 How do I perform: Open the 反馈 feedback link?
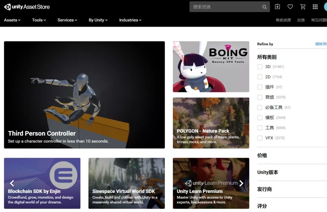(301, 20)
